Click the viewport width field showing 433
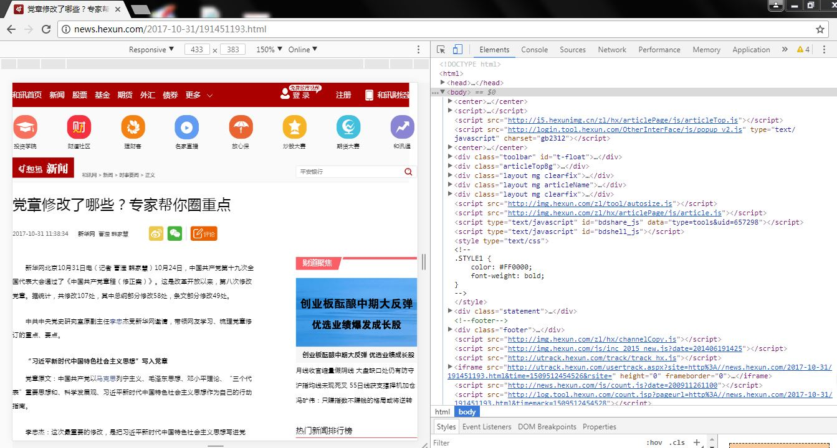The height and width of the screenshot is (448, 837). pyautogui.click(x=197, y=50)
